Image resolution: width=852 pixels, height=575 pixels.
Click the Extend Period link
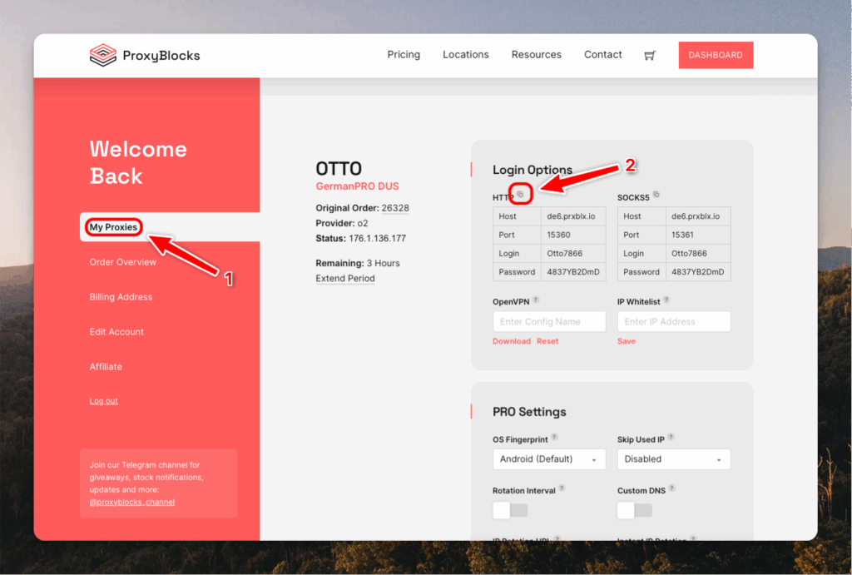point(345,278)
